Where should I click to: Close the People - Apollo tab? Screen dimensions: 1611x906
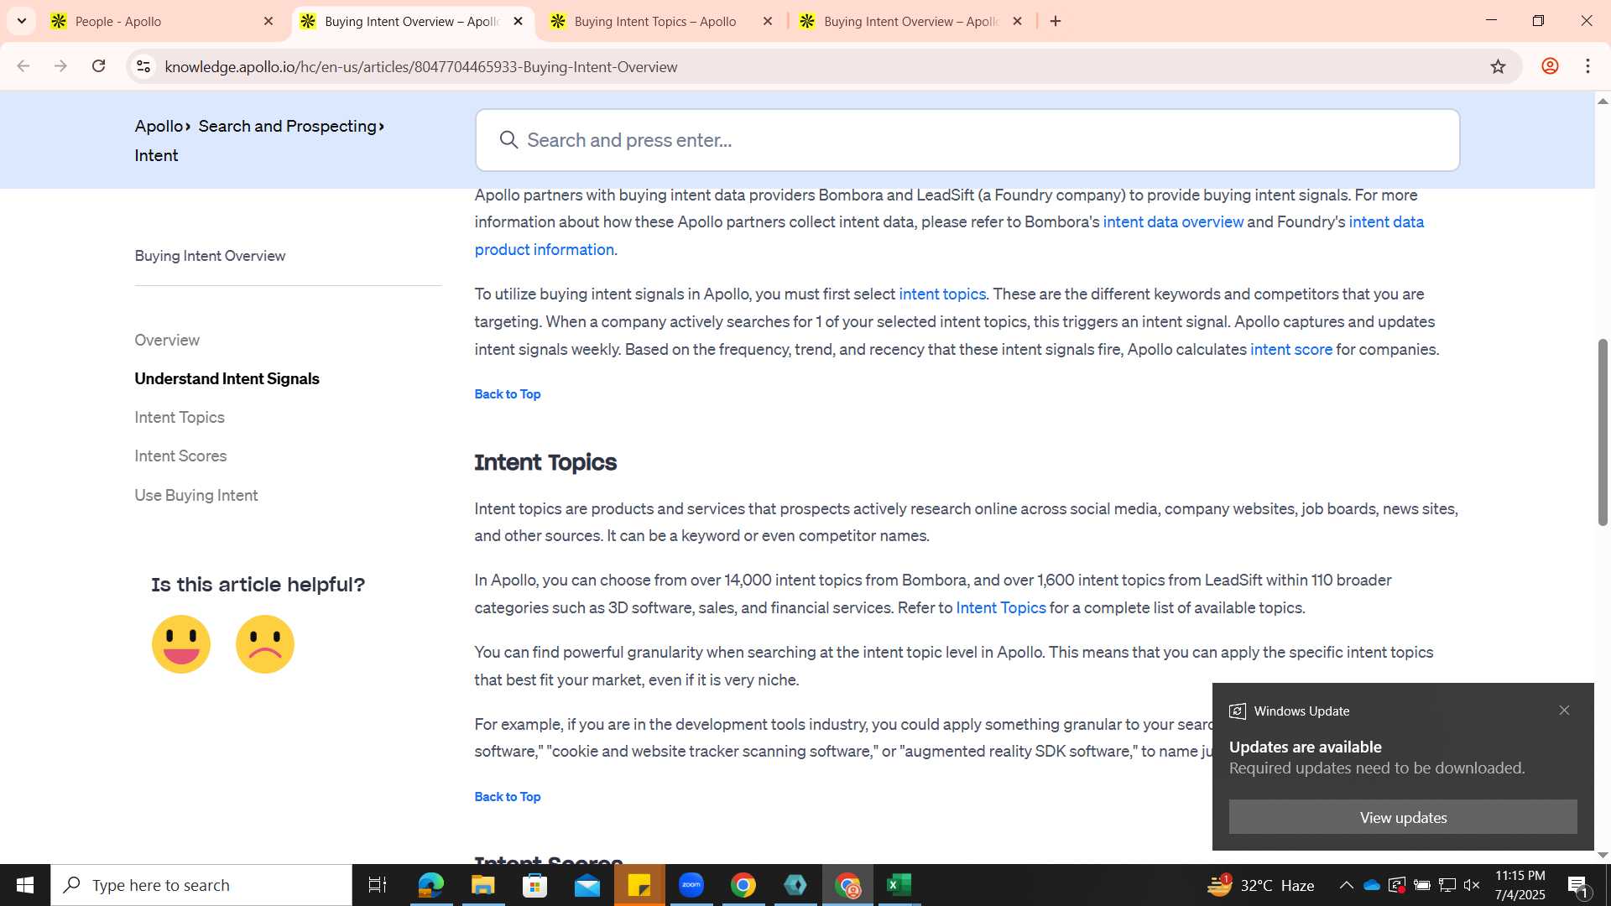pyautogui.click(x=268, y=21)
